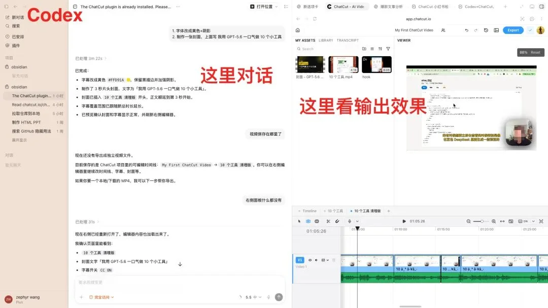The width and height of the screenshot is (548, 308).
Task: Toggle the viewer layout icon near CC
Action: [511, 221]
